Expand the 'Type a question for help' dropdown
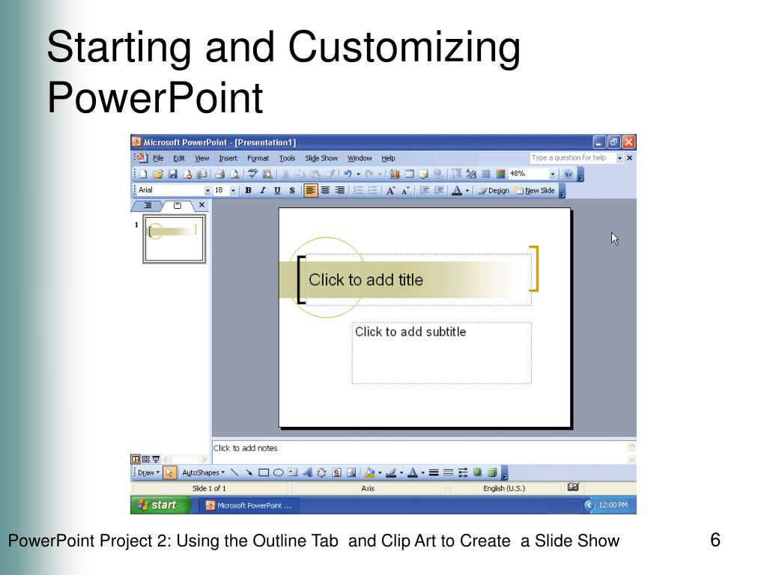The image size is (767, 575). 619,158
